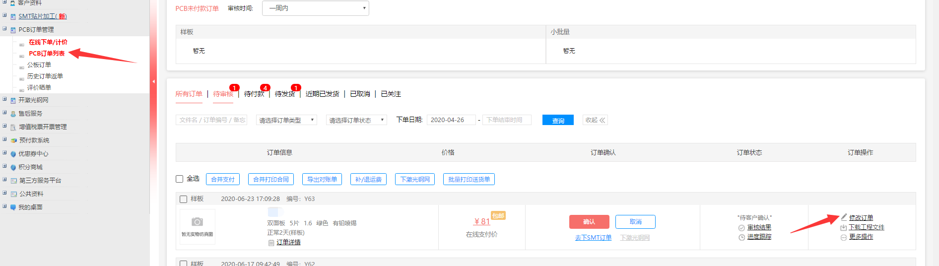Collapse the left sidebar with the arrow handle
This screenshot has height=266, width=939.
click(153, 81)
